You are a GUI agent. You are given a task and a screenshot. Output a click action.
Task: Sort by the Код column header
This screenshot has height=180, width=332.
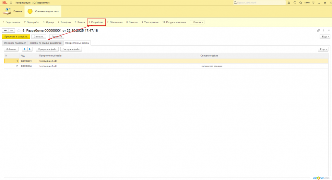[x=29, y=56]
